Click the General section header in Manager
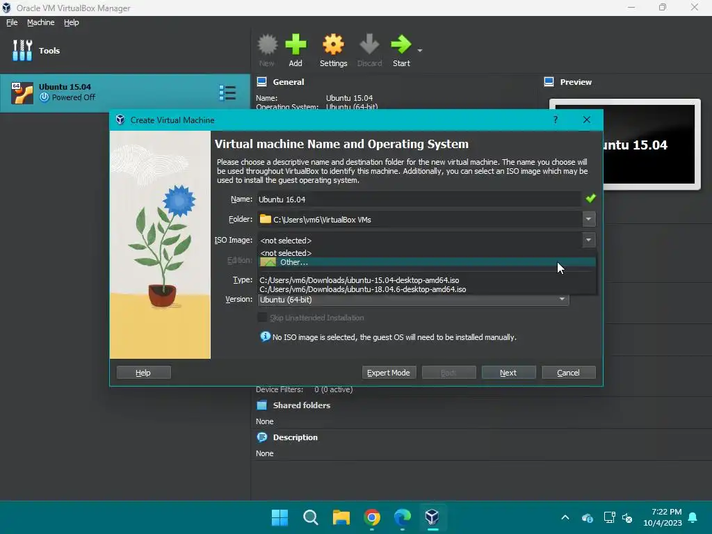 tap(289, 82)
